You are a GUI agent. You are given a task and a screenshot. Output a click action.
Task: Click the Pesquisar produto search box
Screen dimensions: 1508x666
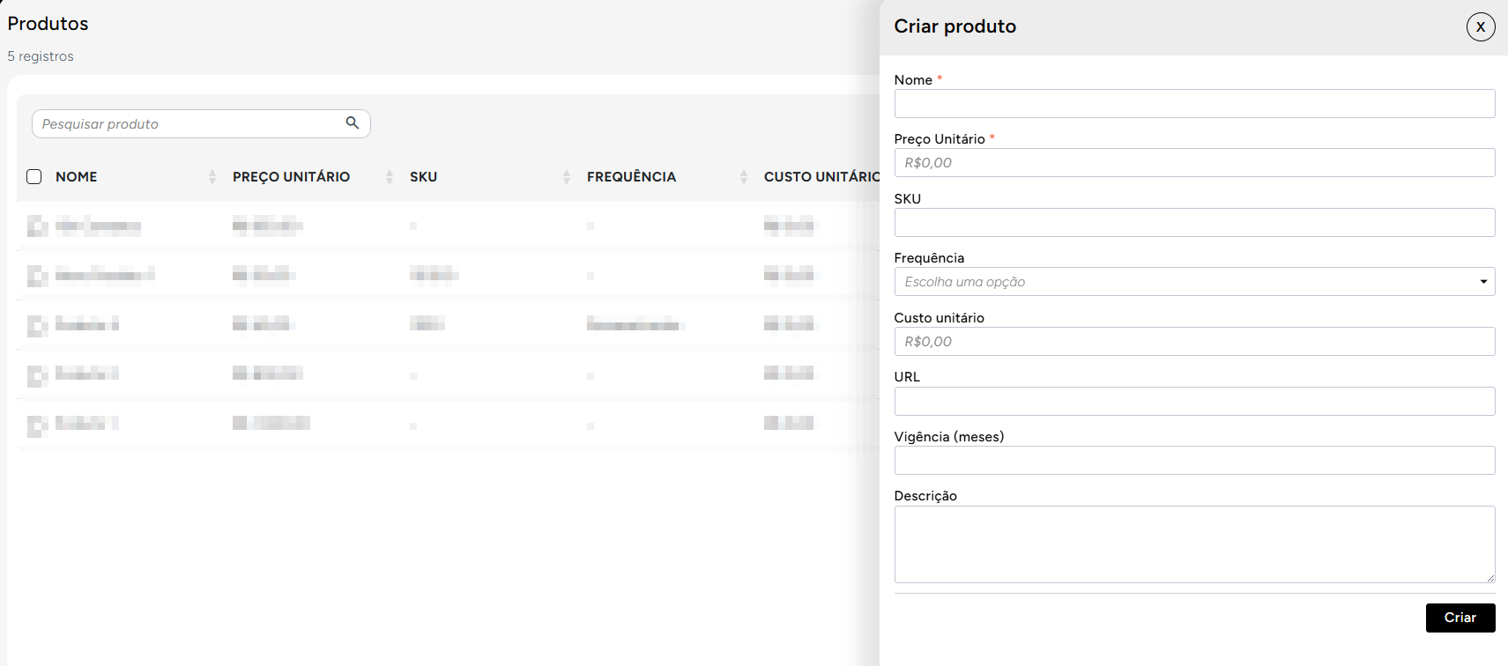[189, 124]
